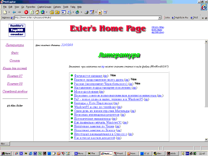
Task: Create new blank tab with page icon
Action: click(5, 12)
